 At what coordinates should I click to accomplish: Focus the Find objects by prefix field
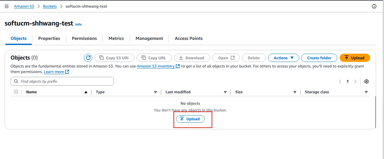[62, 81]
